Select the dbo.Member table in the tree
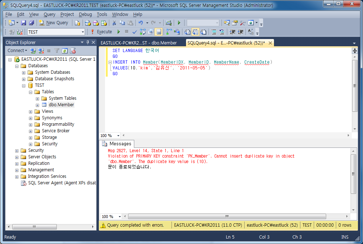 (61, 105)
